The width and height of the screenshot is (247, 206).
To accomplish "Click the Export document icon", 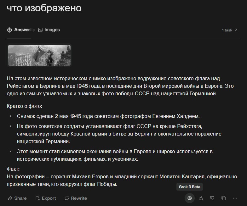I will coord(37,198).
